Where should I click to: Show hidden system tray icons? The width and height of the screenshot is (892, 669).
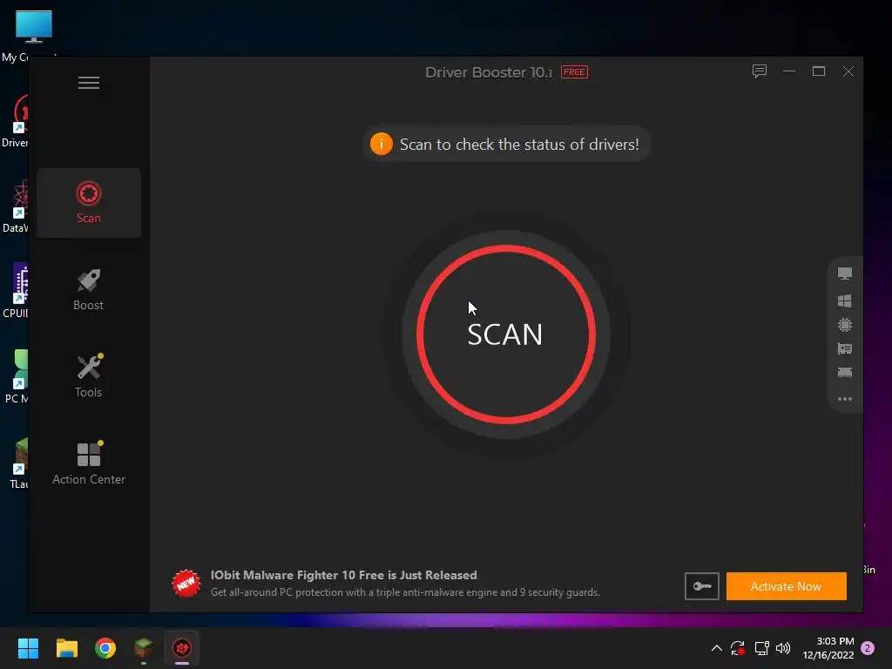[717, 648]
